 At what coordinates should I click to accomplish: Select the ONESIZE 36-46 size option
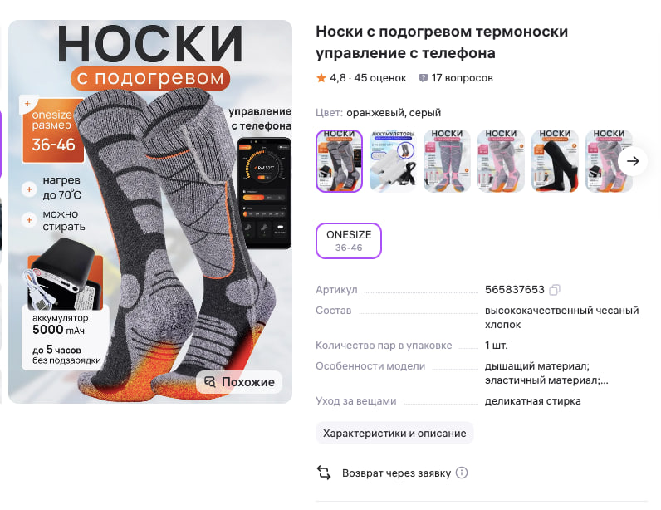coord(349,241)
